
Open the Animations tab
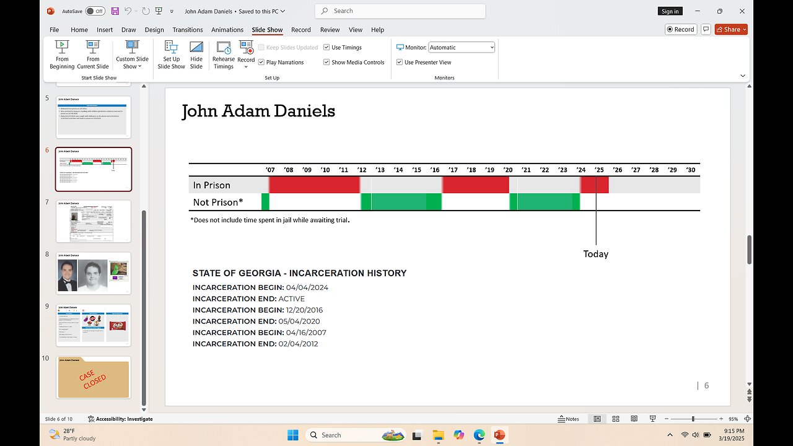click(227, 30)
